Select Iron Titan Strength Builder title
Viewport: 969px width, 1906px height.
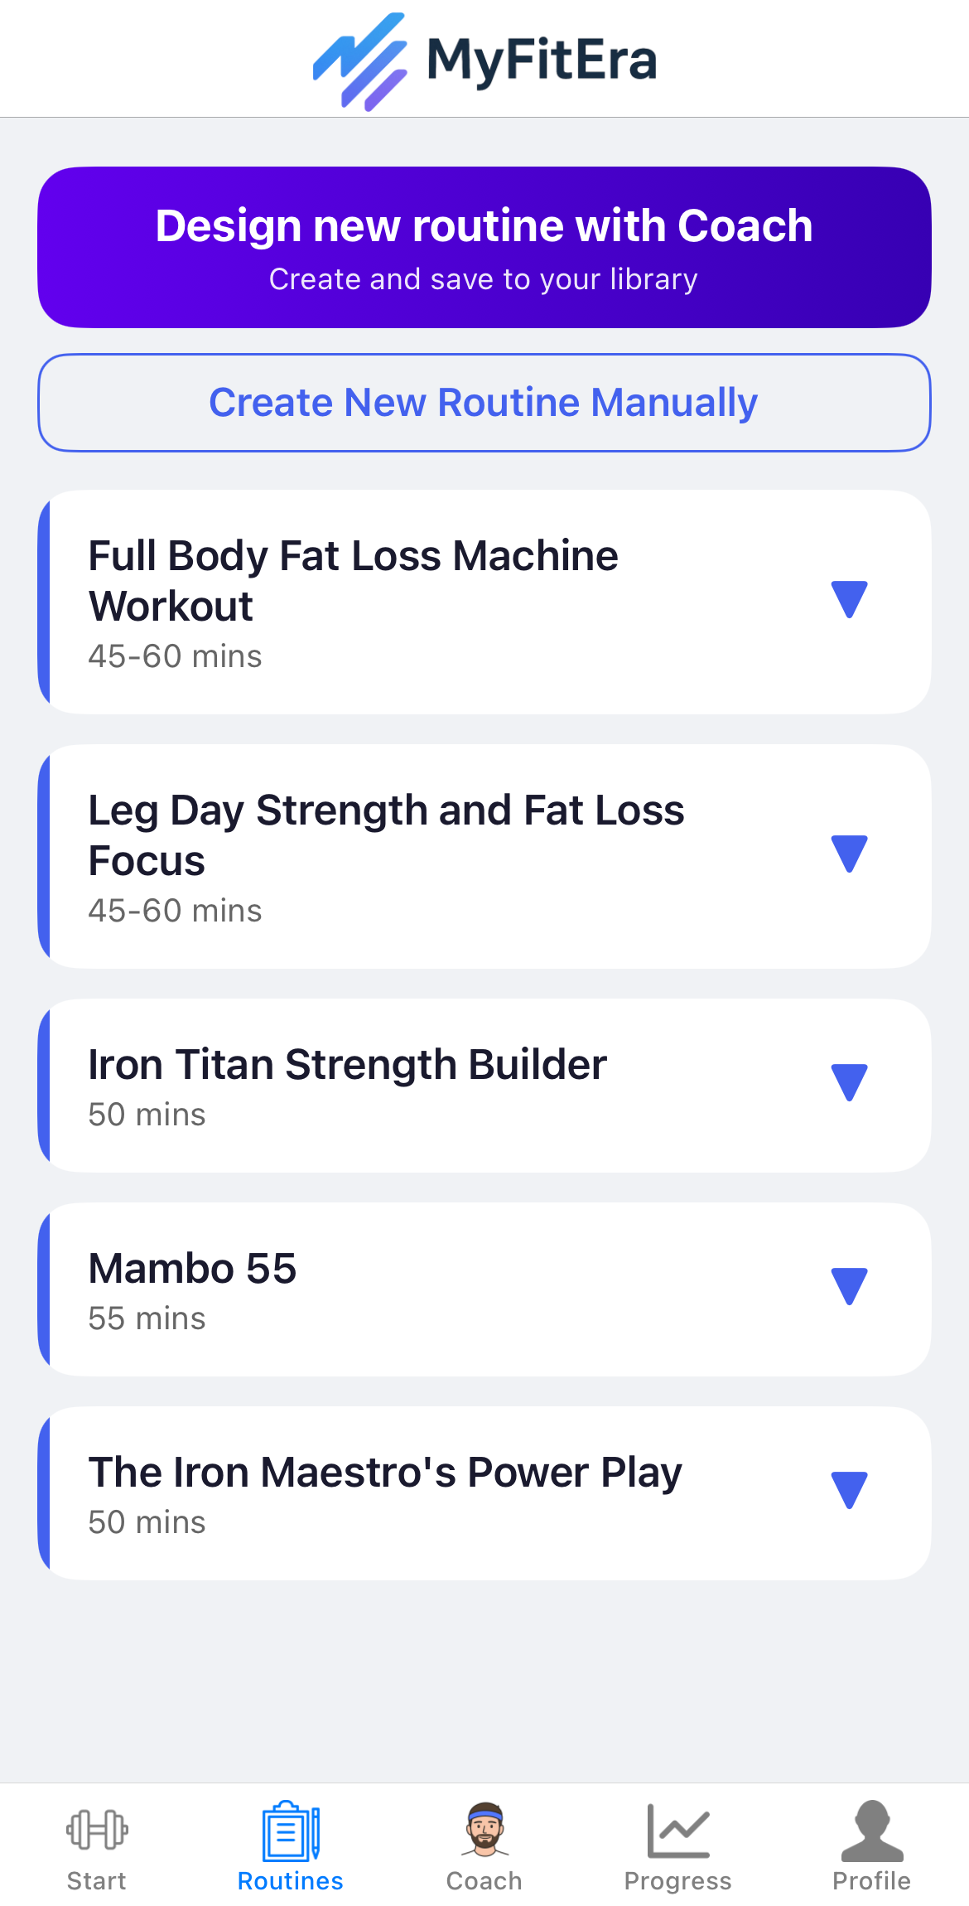pos(347,1065)
